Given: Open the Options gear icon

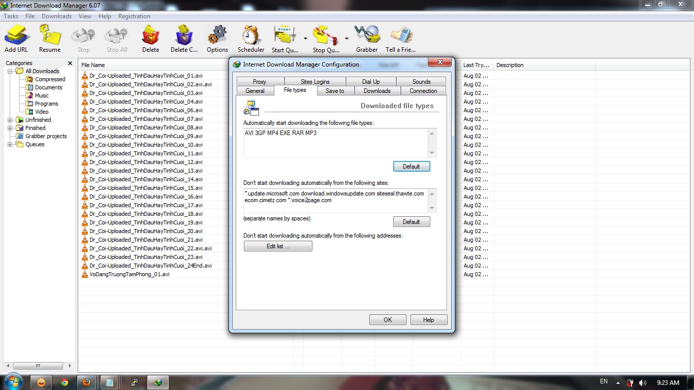Looking at the screenshot, I should [x=217, y=39].
